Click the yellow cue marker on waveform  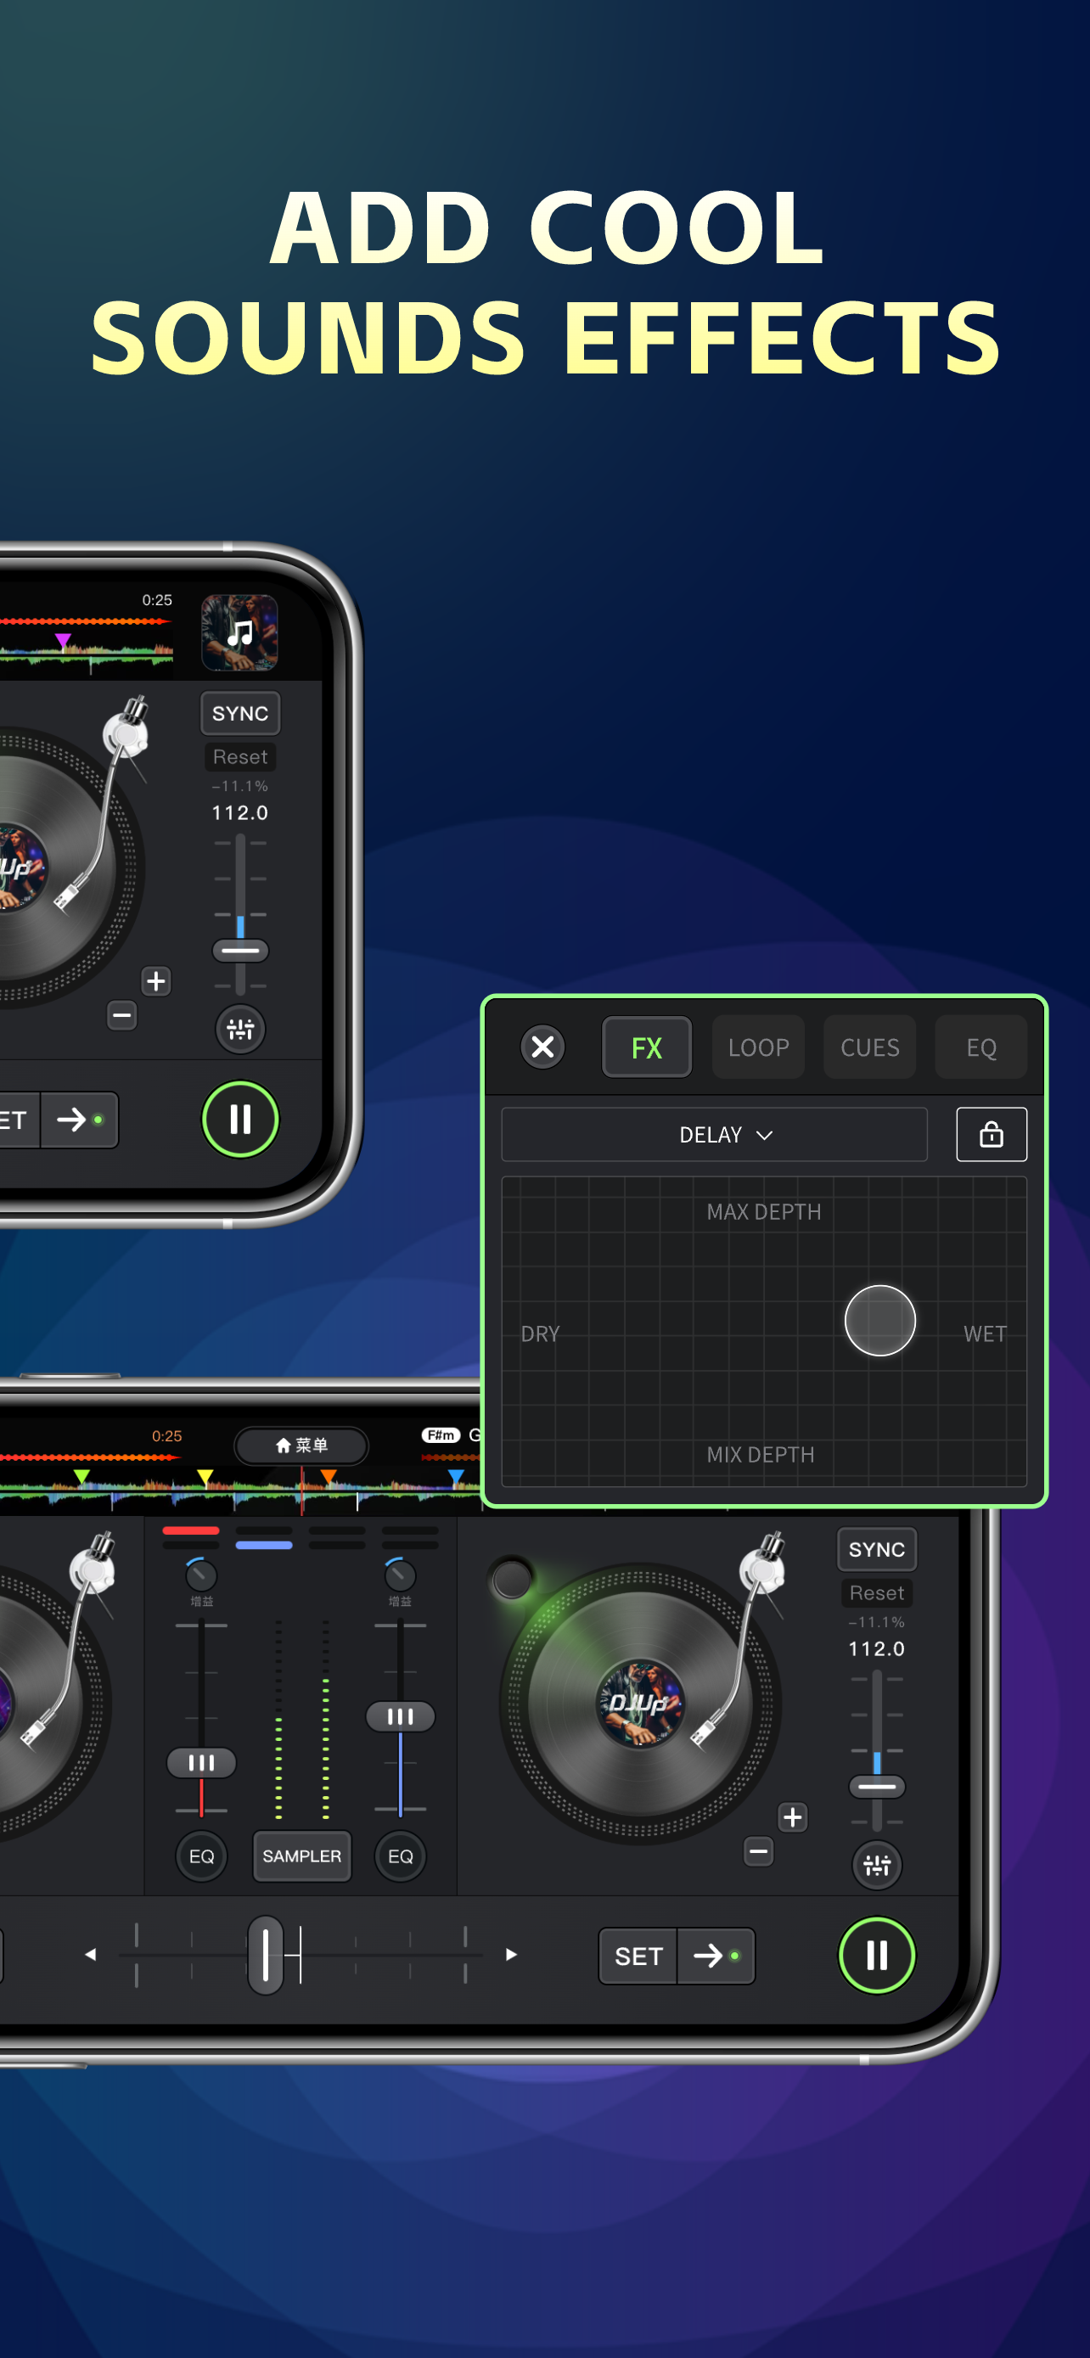click(x=205, y=1476)
